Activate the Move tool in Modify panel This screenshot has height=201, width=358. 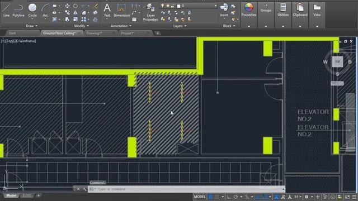click(67, 6)
